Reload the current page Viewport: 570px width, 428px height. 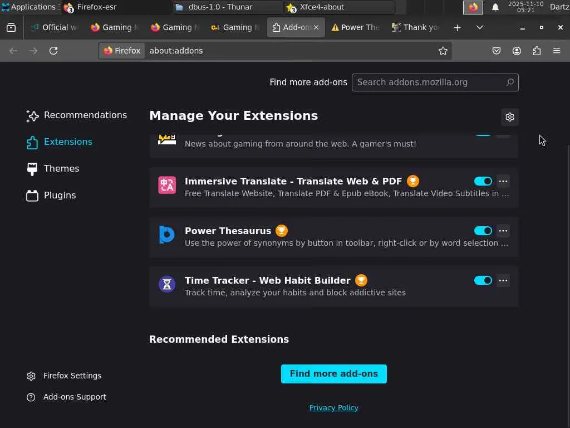pyautogui.click(x=53, y=51)
